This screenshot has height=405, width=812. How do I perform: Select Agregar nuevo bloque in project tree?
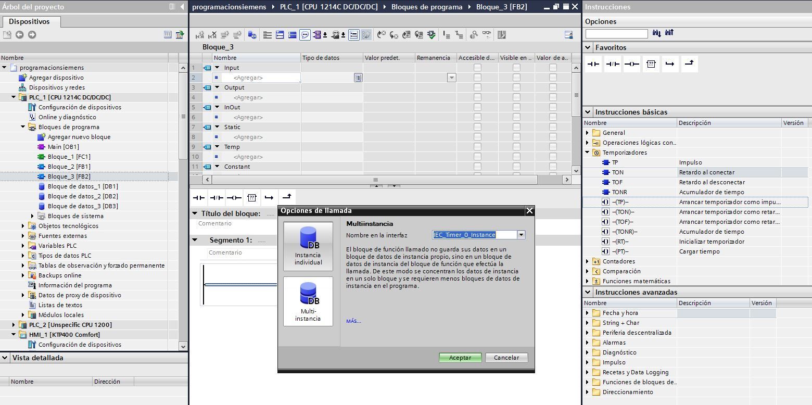click(x=79, y=137)
